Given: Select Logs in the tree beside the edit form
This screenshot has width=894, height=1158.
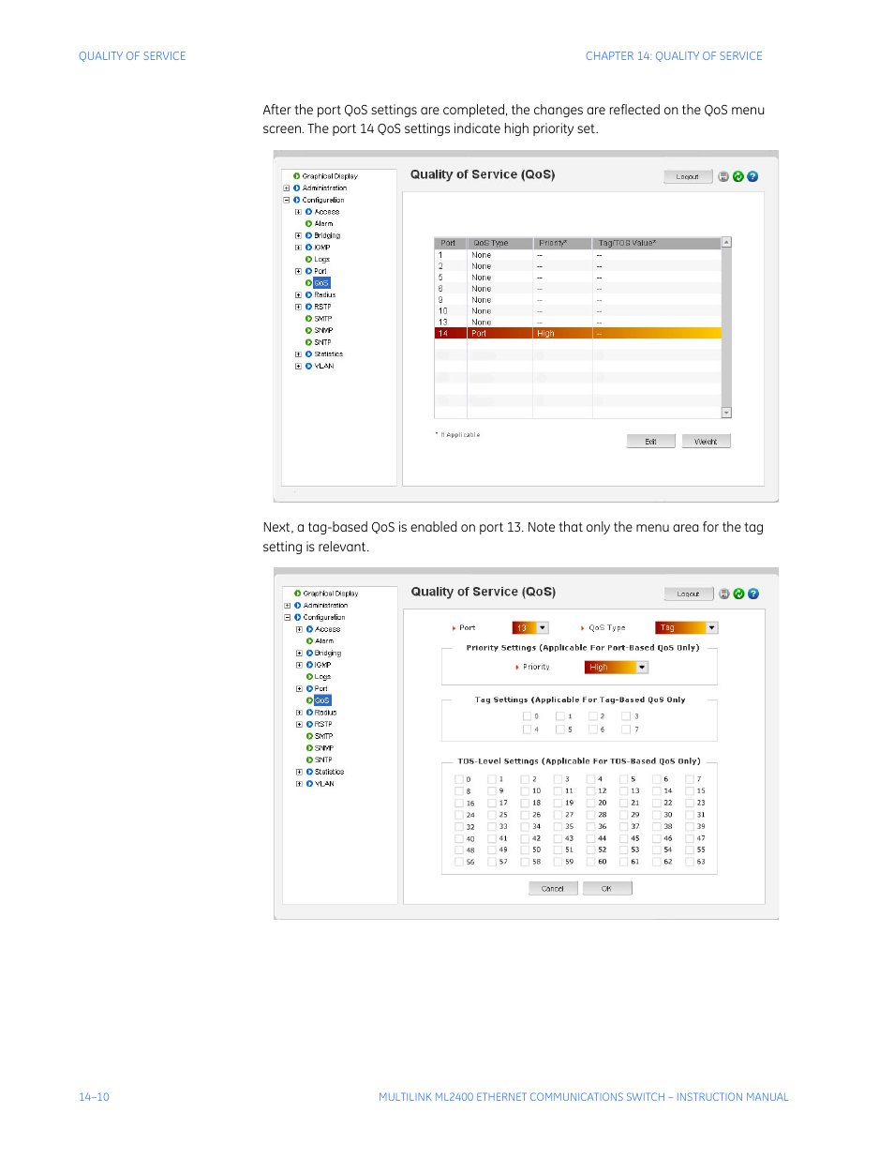Looking at the screenshot, I should coord(322,677).
